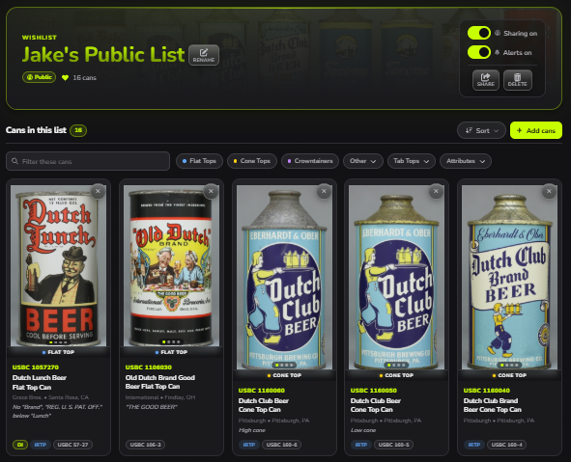
Task: Open the Dutch Club Brand Beer image
Action: 509,277
